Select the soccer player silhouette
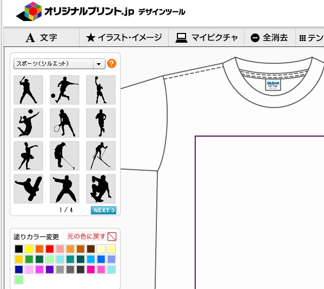324x289 pixels. coord(64,90)
